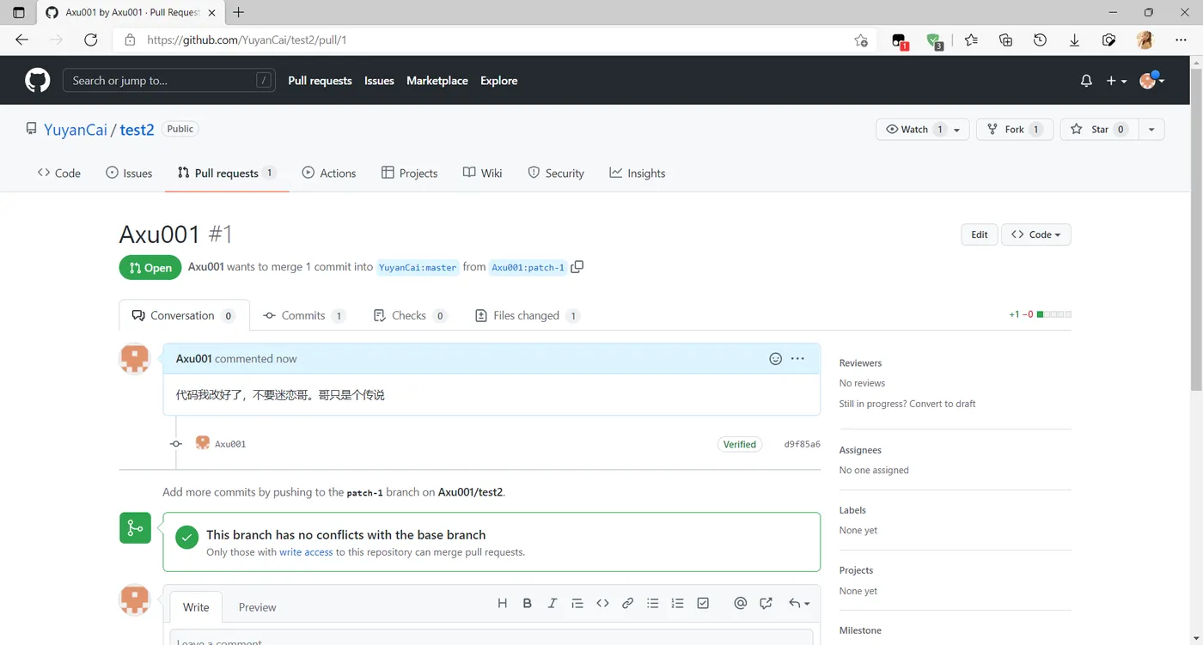Insert code formatting in comment editor
The image size is (1203, 645).
602,604
